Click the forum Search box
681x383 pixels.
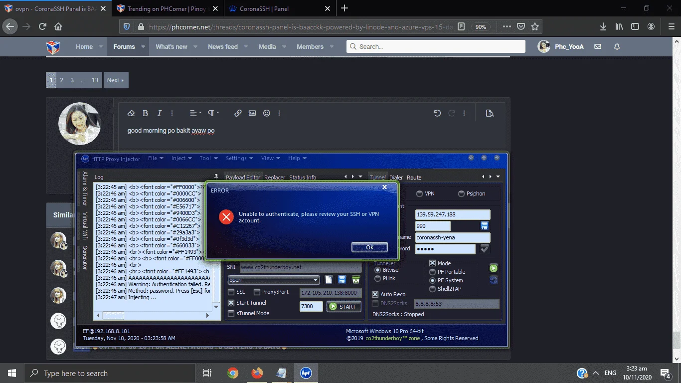436,46
